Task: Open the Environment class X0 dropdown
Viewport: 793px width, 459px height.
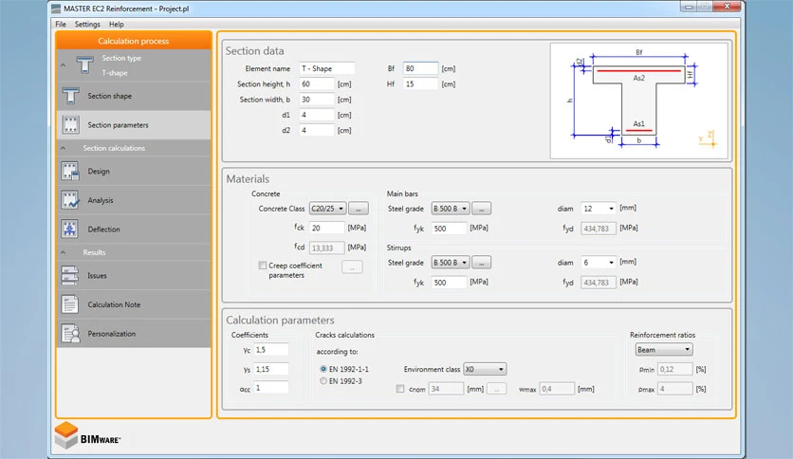Action: pos(485,369)
